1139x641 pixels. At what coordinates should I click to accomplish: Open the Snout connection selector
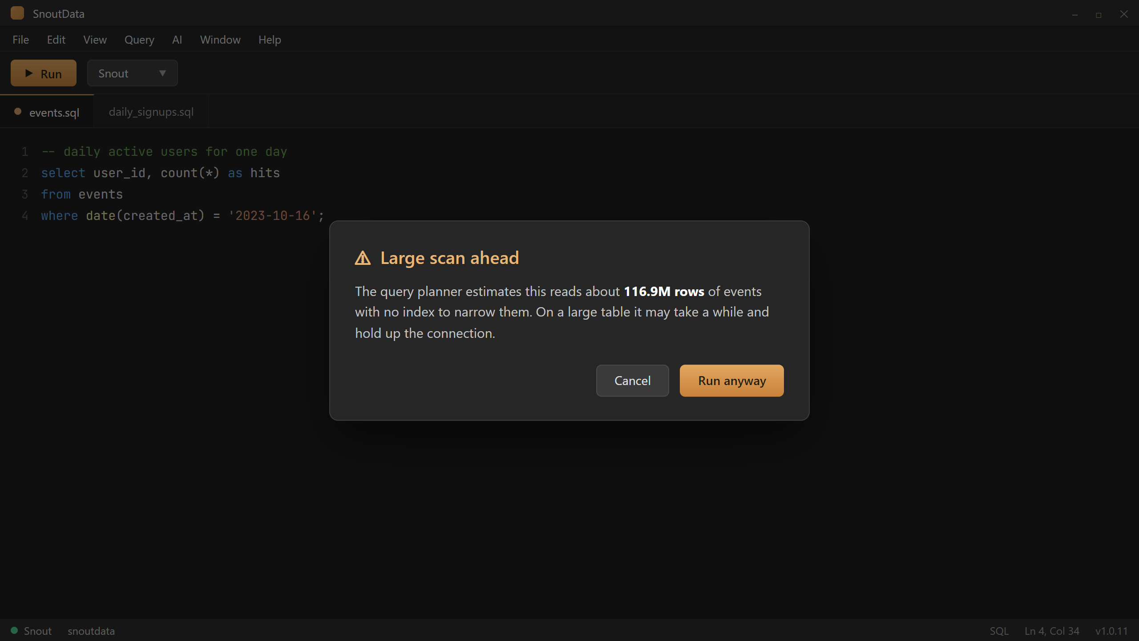(x=133, y=73)
